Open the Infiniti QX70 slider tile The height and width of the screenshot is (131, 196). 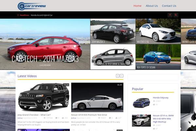coord(188,31)
